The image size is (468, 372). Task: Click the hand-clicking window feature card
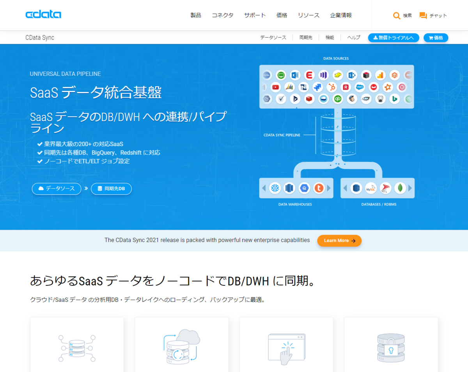click(x=286, y=344)
